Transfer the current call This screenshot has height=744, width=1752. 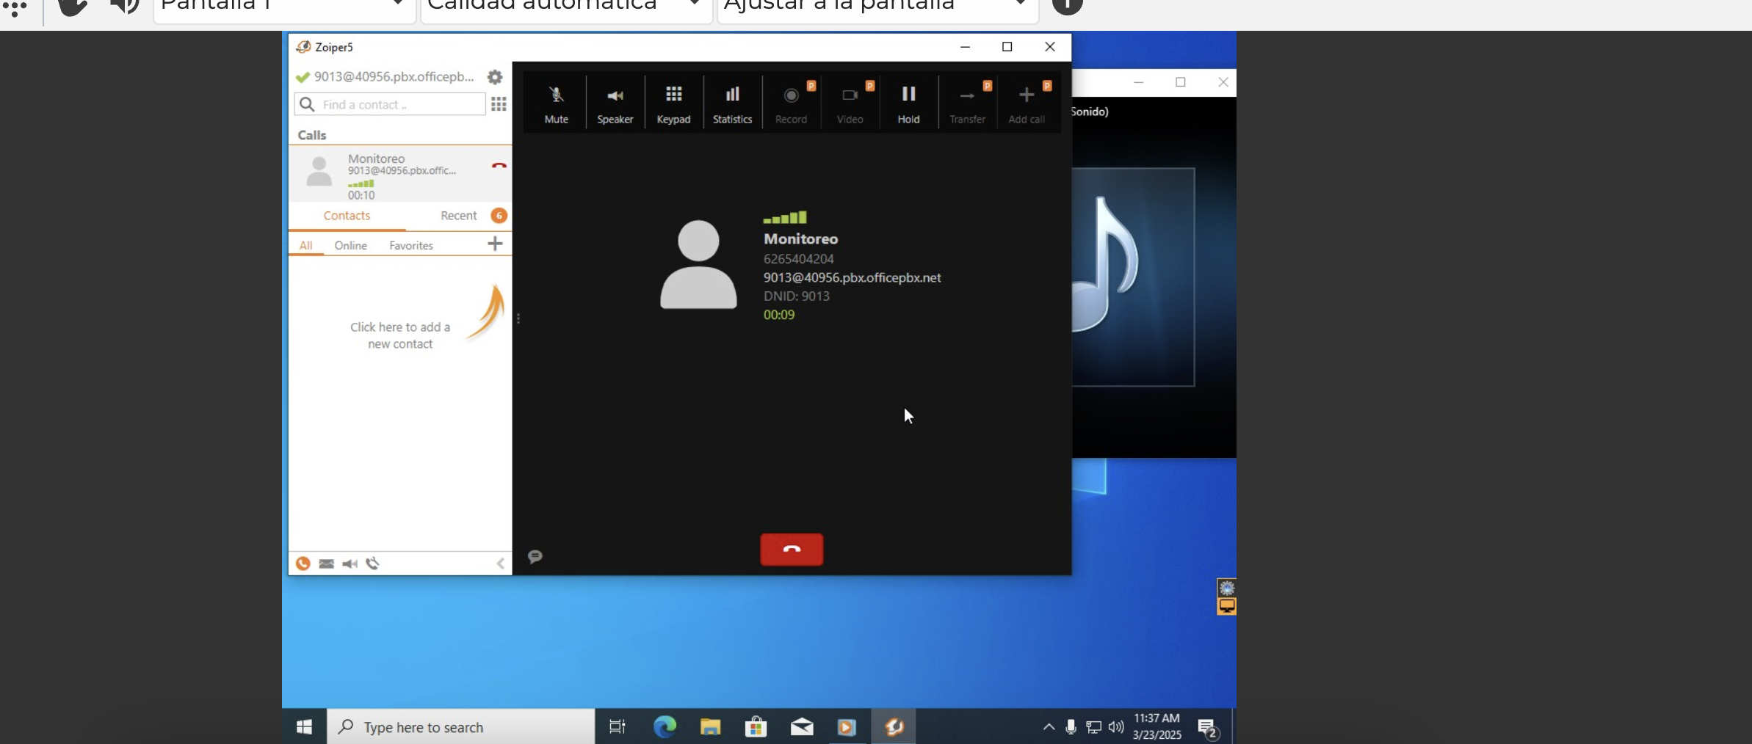coord(967,103)
